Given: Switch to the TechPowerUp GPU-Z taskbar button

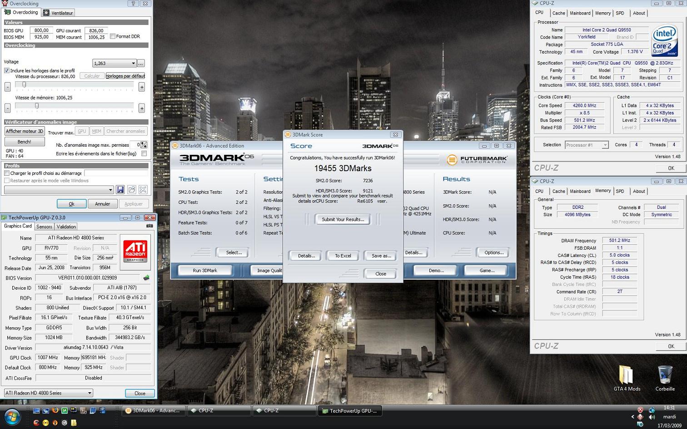Looking at the screenshot, I should (350, 410).
